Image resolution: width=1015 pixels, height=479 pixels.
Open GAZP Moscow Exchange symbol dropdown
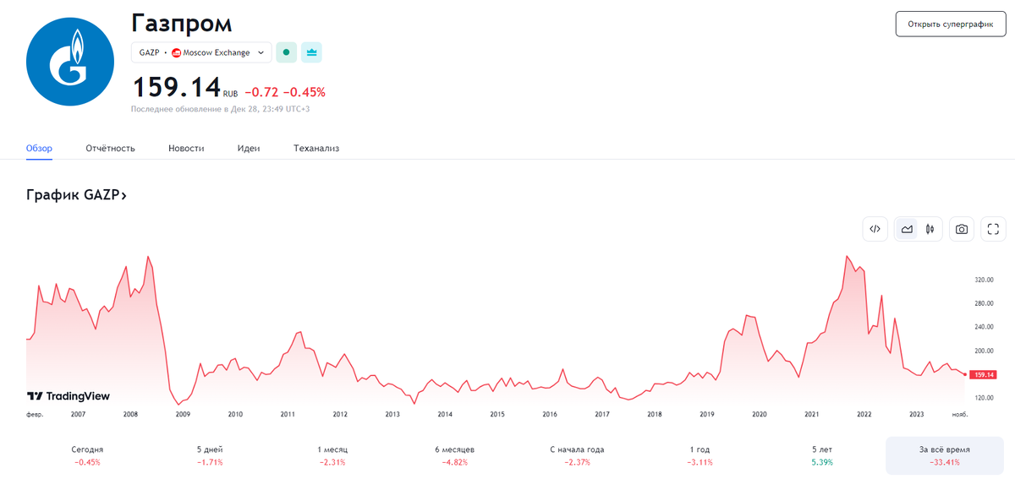201,52
